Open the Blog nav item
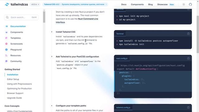This screenshot has width=199, height=112. point(150,4)
